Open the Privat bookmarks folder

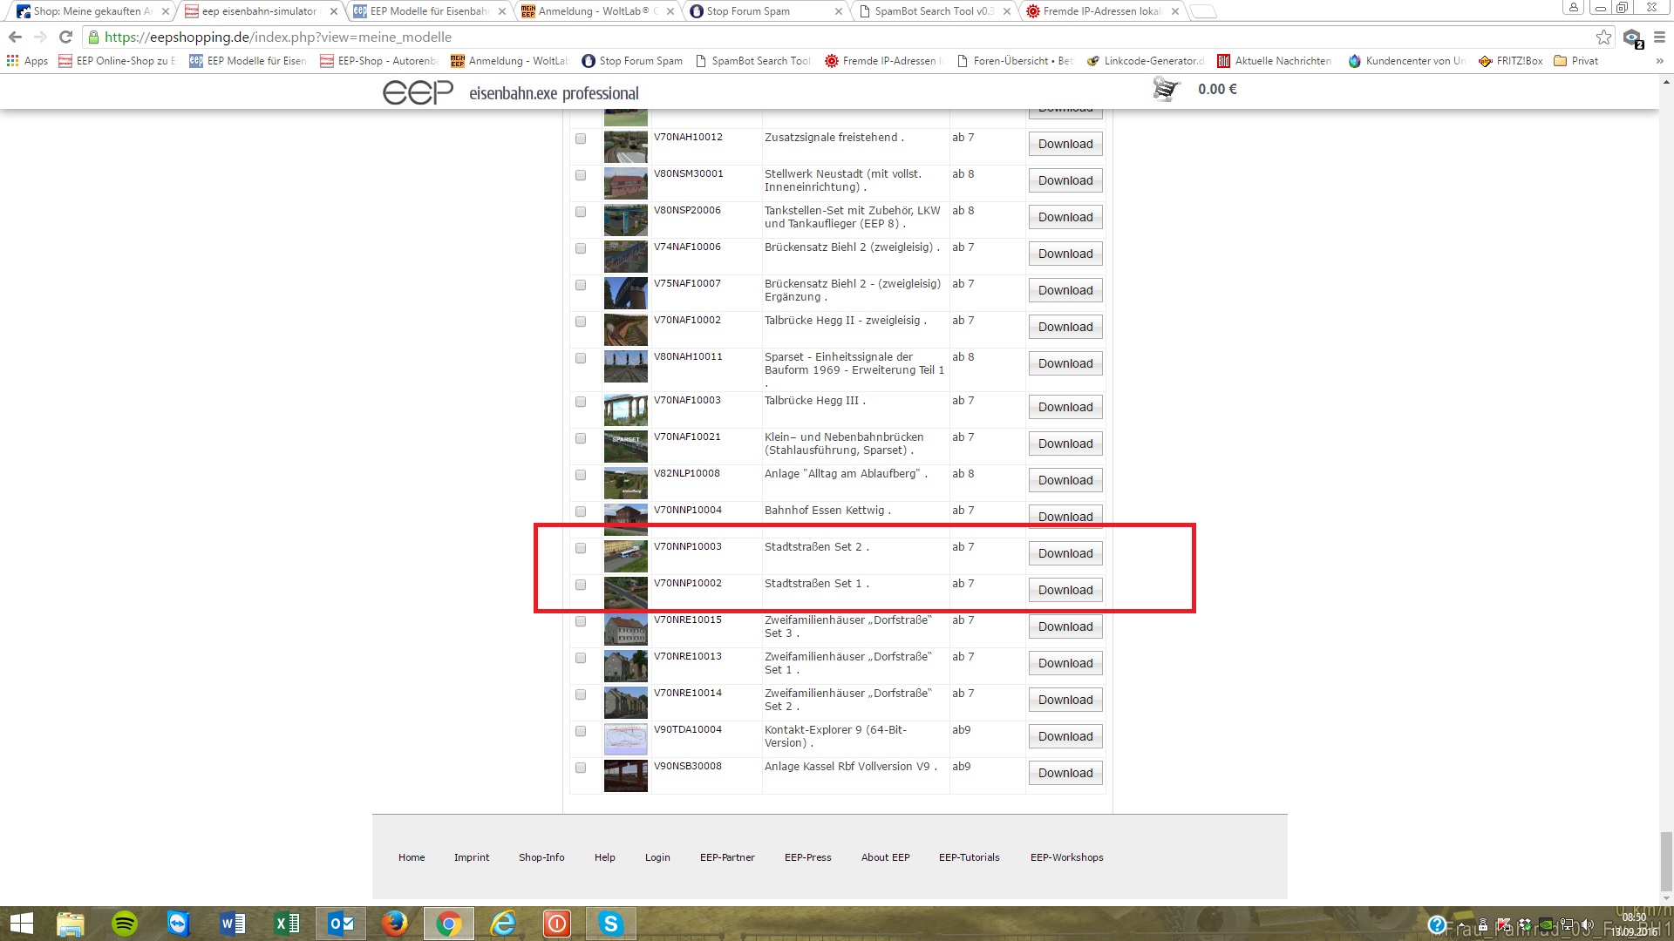point(1576,61)
